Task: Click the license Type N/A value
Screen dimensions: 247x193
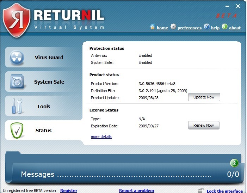Action: (142, 119)
